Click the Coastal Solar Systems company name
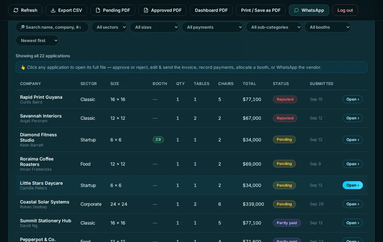383x242 pixels. coord(45,202)
